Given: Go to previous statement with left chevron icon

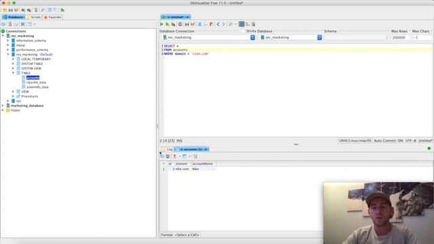Looking at the screenshot, I should 218,24.
